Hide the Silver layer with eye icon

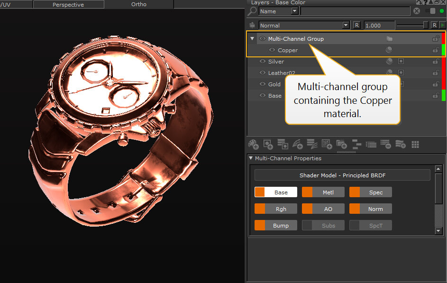coord(263,62)
